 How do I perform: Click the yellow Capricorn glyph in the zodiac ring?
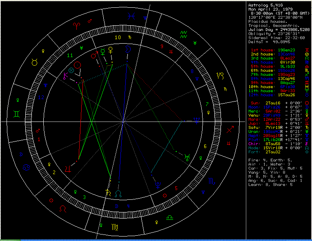coord(220,75)
